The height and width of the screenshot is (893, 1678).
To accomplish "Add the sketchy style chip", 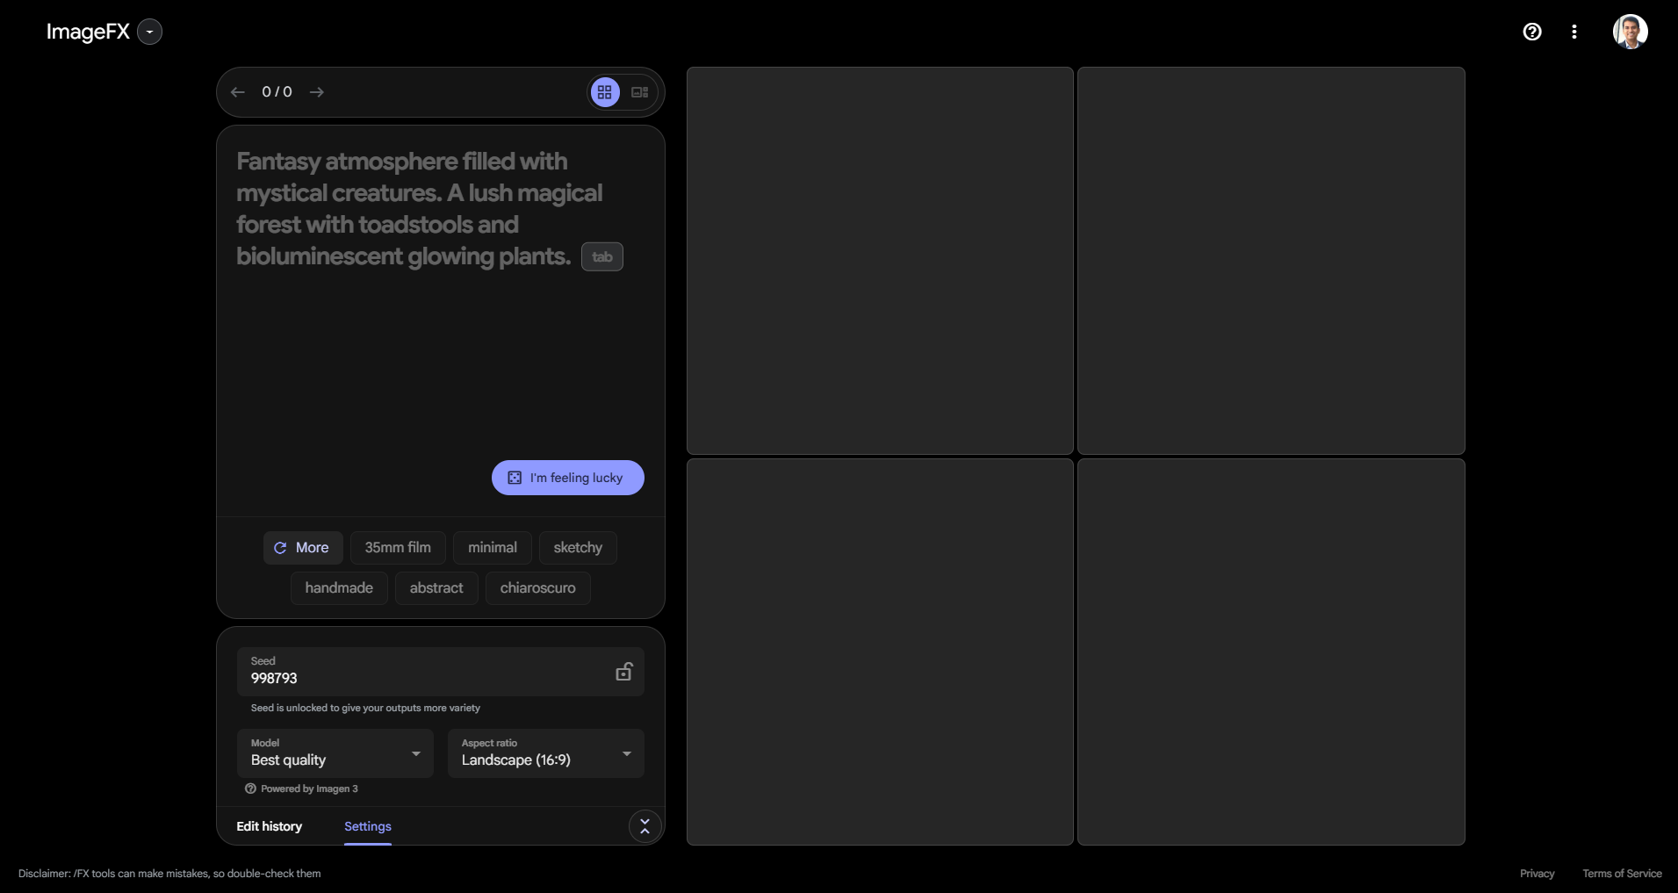I will 578,548.
